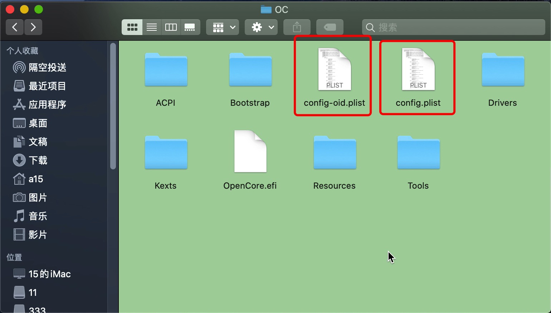The image size is (551, 313).
Task: Click the config-oid.plist filename label
Action: (335, 103)
